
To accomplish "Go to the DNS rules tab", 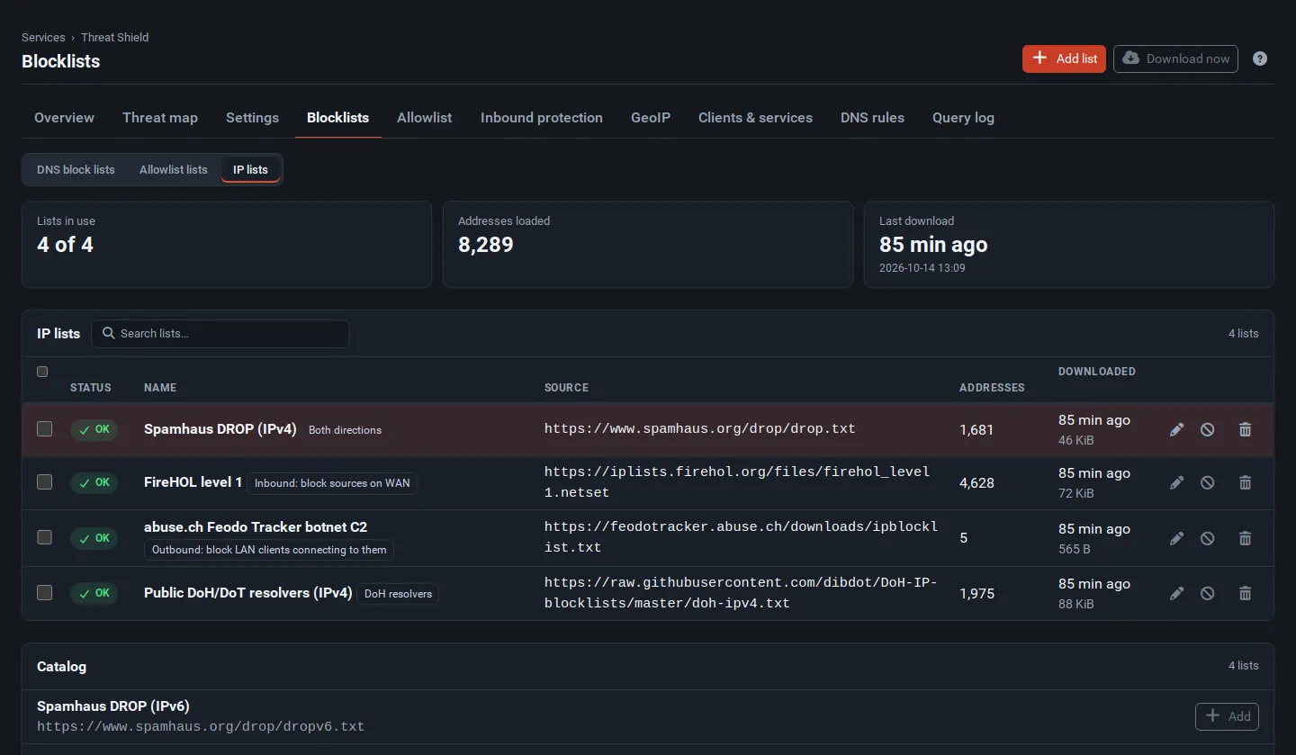I will coord(872,118).
